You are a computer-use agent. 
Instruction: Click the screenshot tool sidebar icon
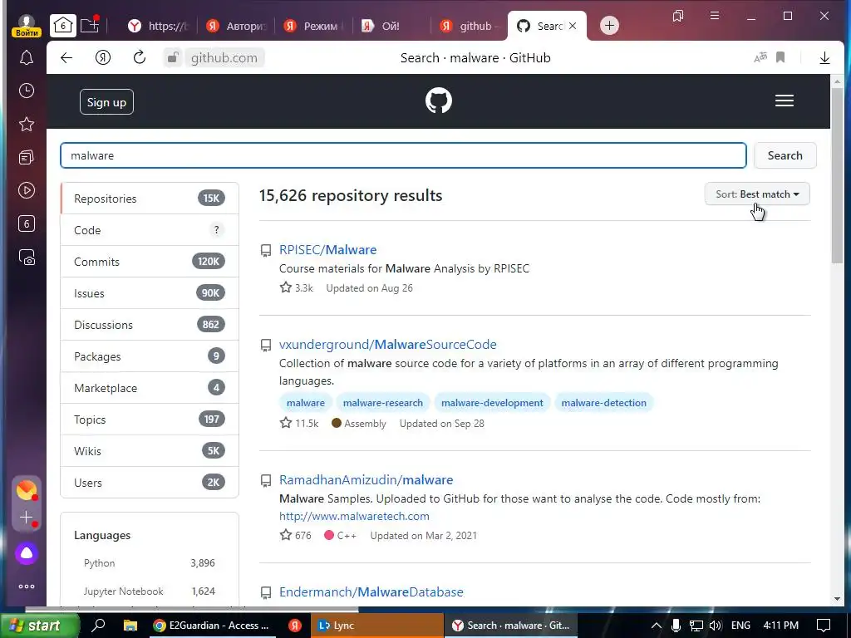26,257
